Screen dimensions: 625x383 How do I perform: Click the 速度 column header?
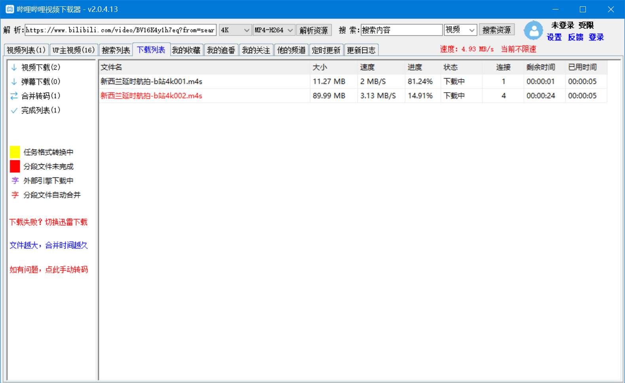click(x=381, y=67)
